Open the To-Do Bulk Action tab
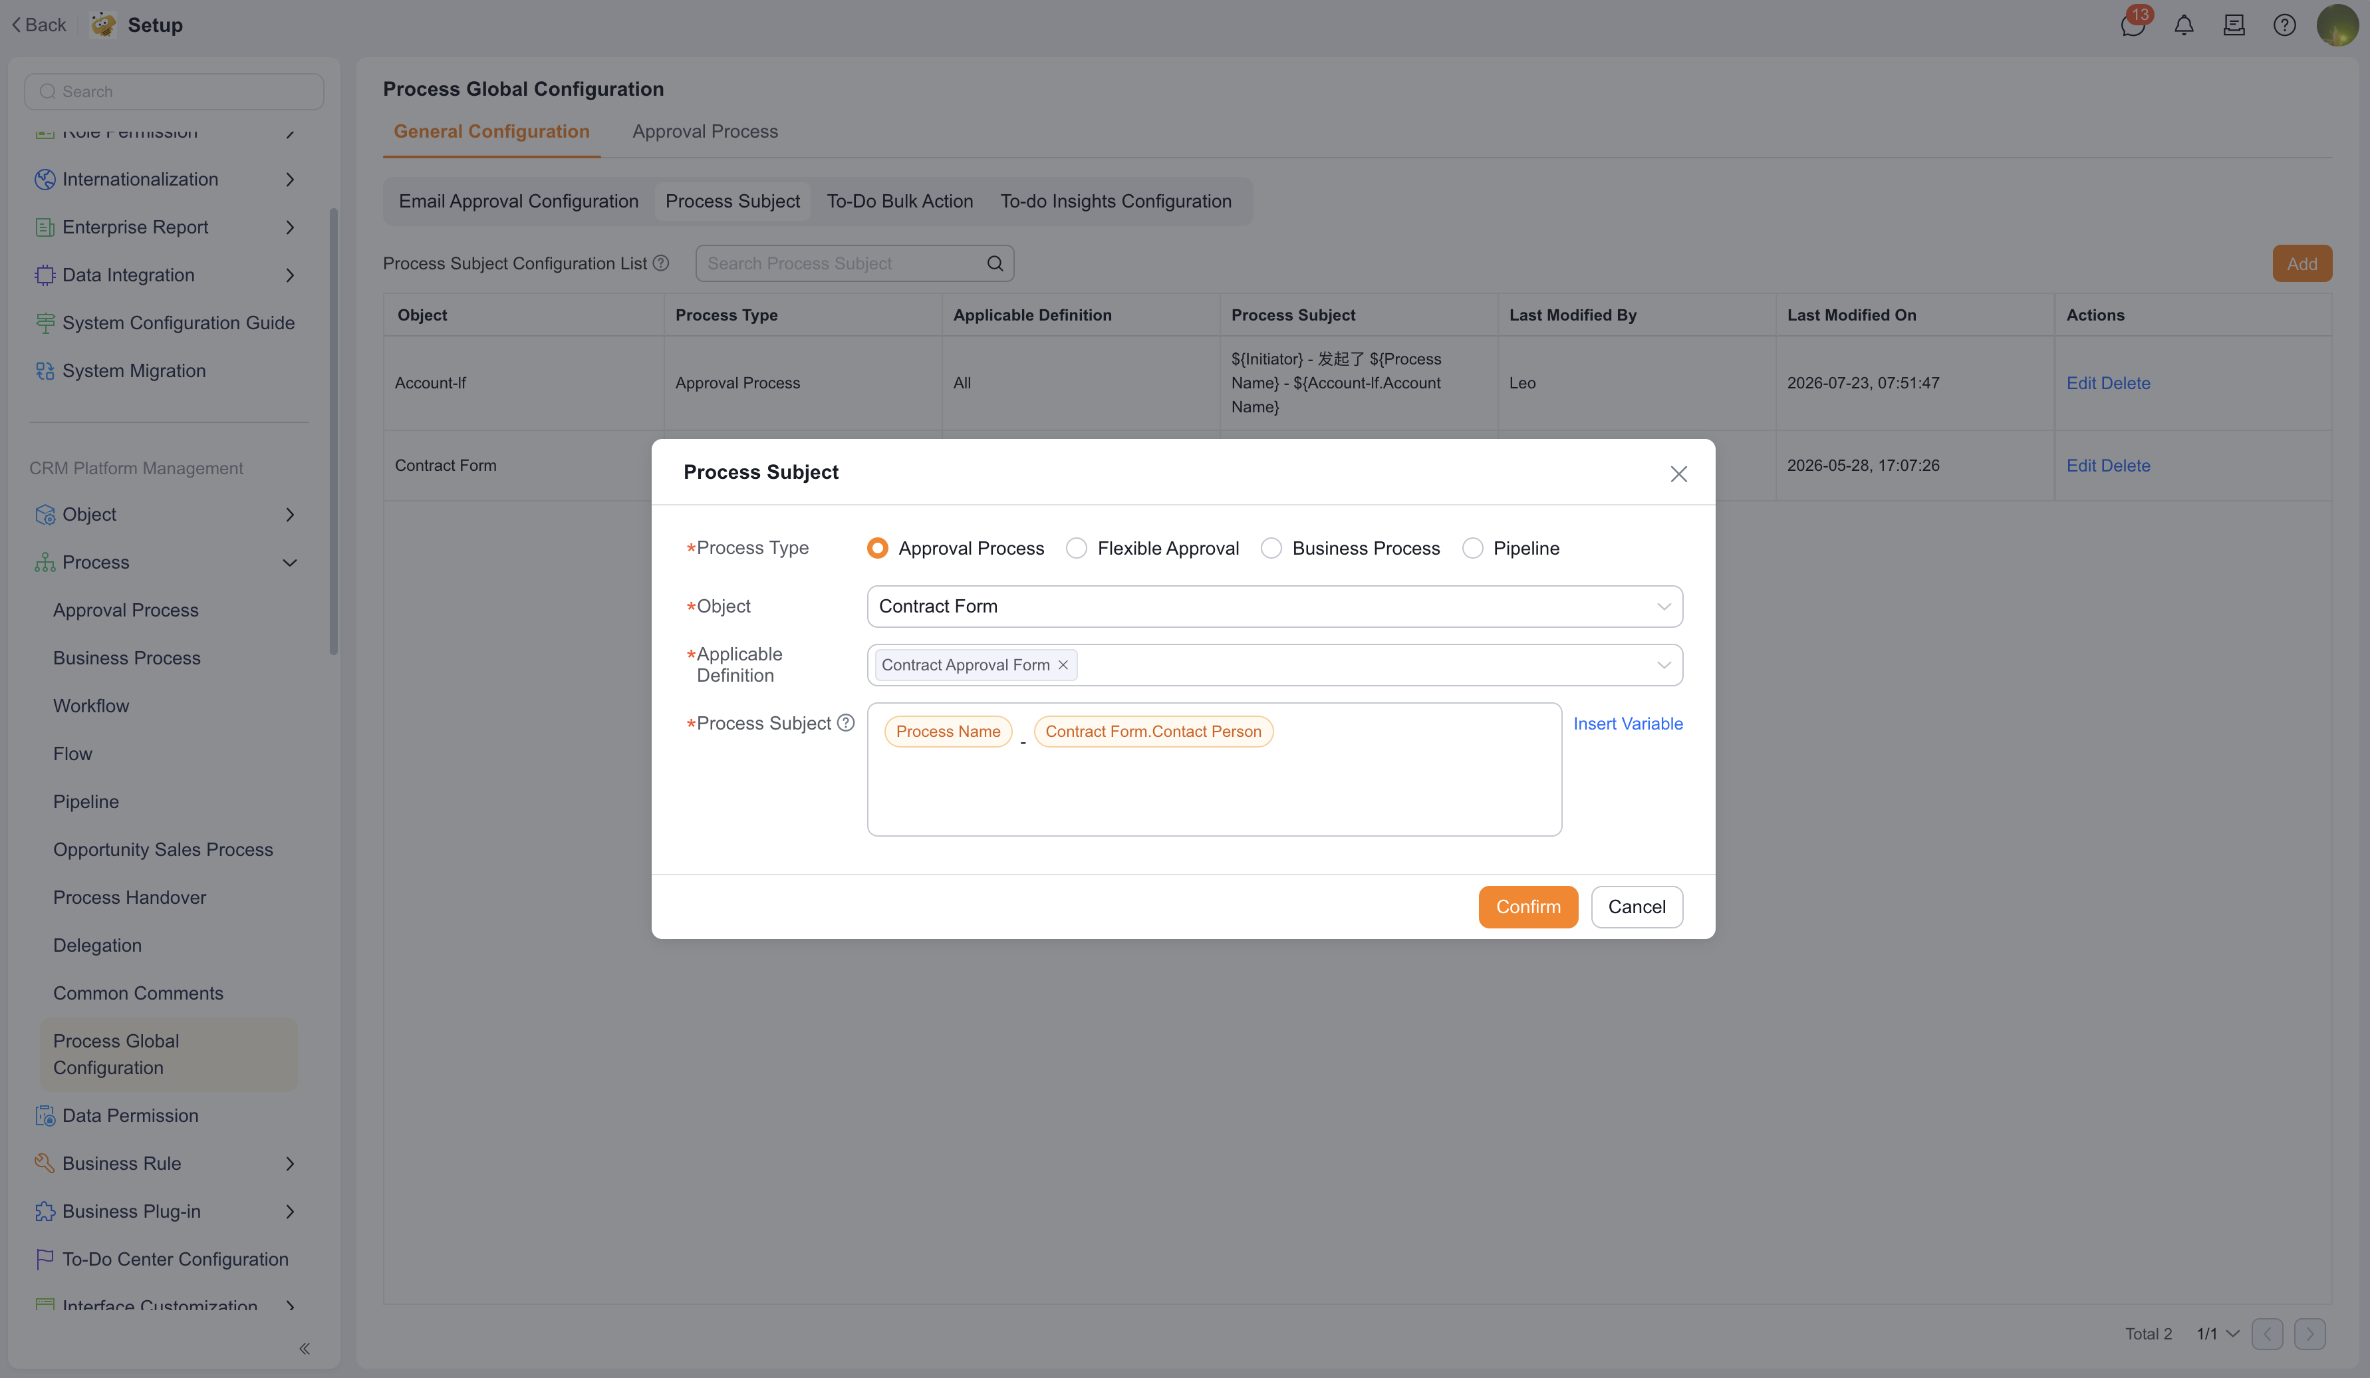Screen dimensions: 2370x1378 [899, 202]
